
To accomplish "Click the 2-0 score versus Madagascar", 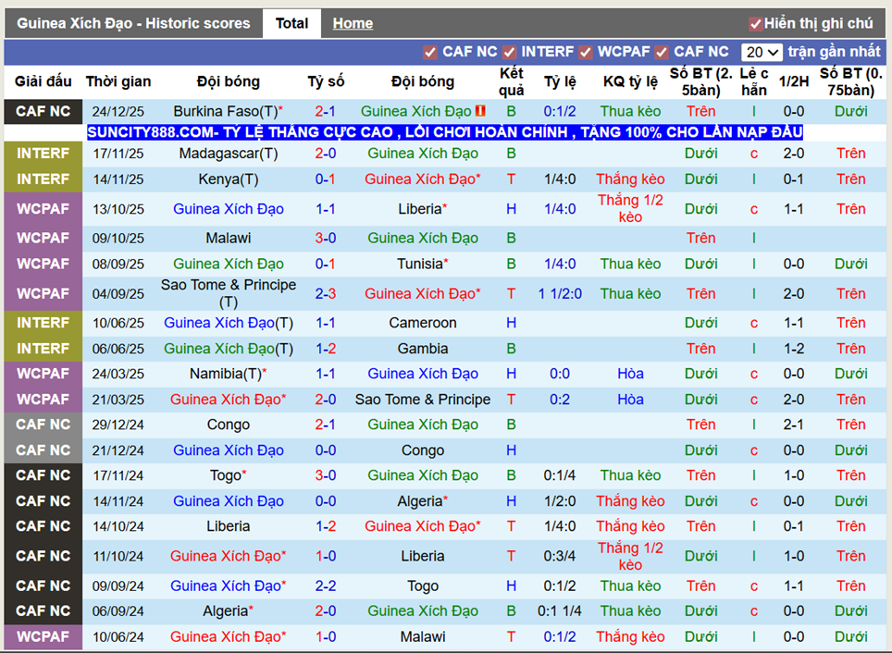I will click(326, 154).
